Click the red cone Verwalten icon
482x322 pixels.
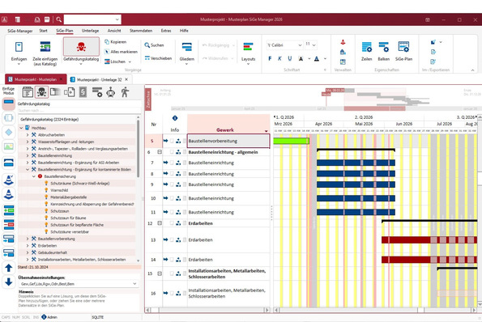pos(343,42)
